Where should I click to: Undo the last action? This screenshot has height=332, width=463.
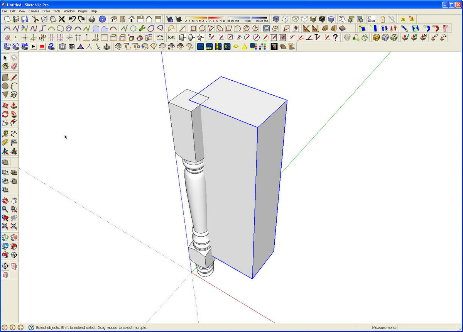71,19
